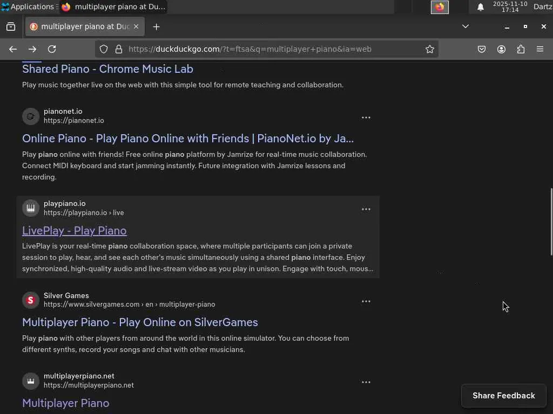553x414 pixels.
Task: Open the LivePlay - Play Piano link
Action: pyautogui.click(x=75, y=231)
